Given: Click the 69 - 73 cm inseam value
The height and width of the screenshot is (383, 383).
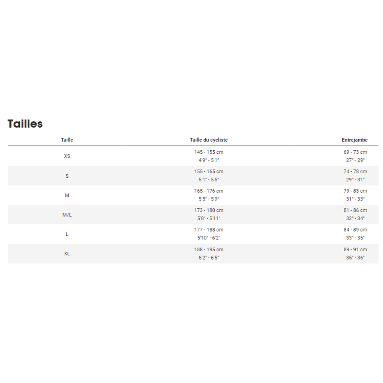Looking at the screenshot, I should [x=355, y=152].
